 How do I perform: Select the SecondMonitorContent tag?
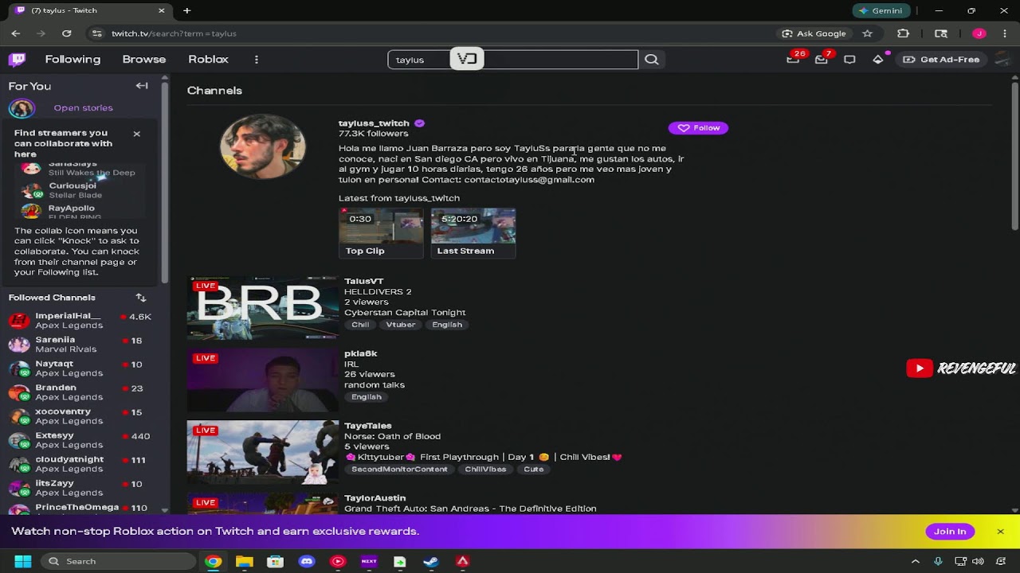399,470
